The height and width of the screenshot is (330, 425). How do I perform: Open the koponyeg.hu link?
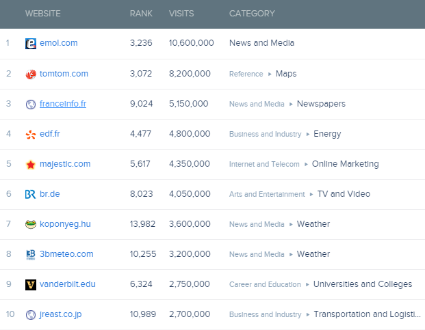[65, 224]
